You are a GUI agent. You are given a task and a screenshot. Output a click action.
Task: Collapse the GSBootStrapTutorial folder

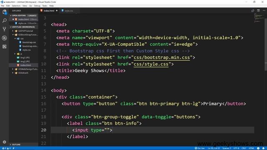[x=28, y=35]
